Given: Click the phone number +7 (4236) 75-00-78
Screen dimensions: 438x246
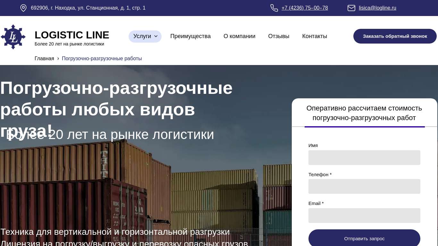Looking at the screenshot, I should (x=305, y=8).
